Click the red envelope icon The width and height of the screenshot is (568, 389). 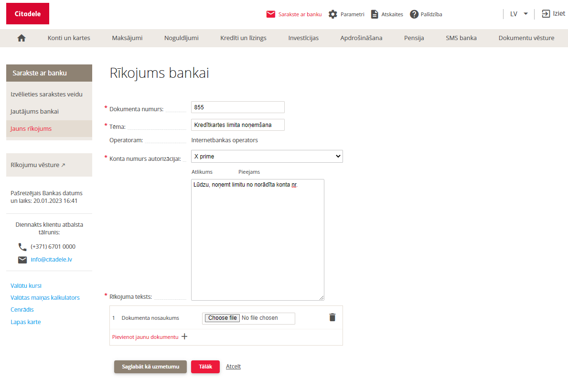270,14
